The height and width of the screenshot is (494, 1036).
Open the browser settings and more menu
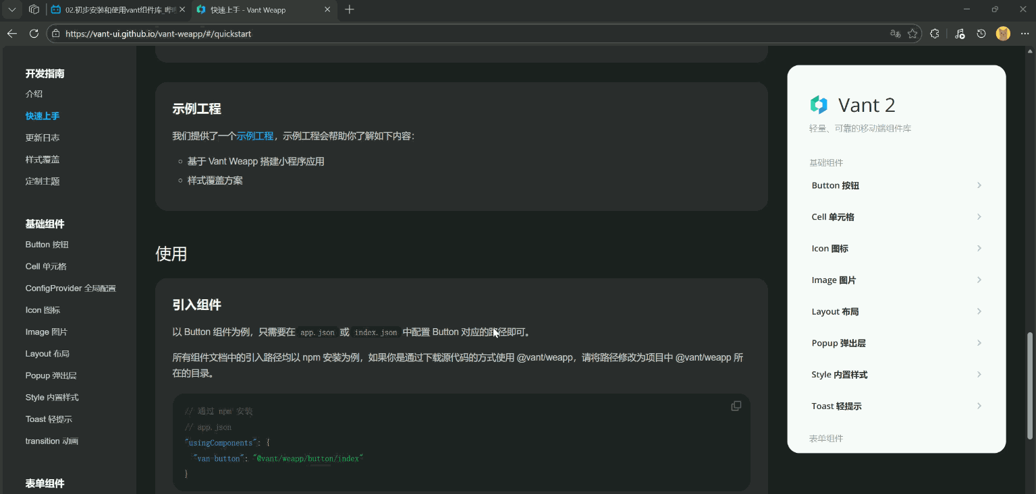coord(1025,34)
